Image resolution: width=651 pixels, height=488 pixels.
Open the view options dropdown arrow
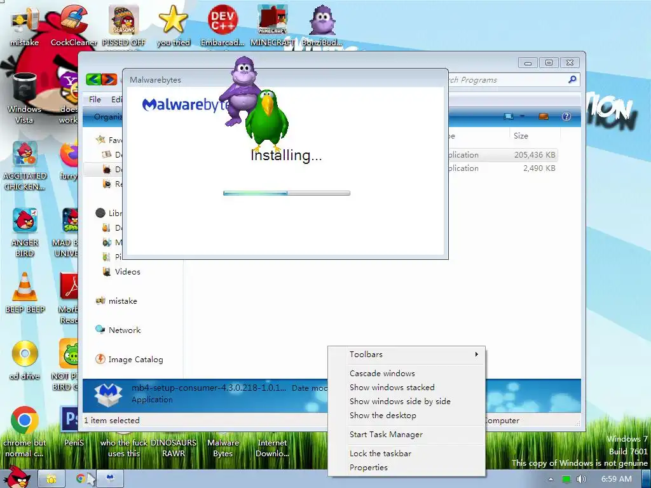523,116
